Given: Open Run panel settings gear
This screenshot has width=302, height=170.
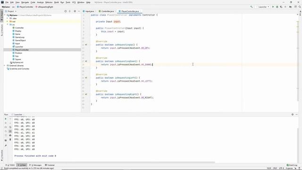Looking at the screenshot, I should pos(293,114).
